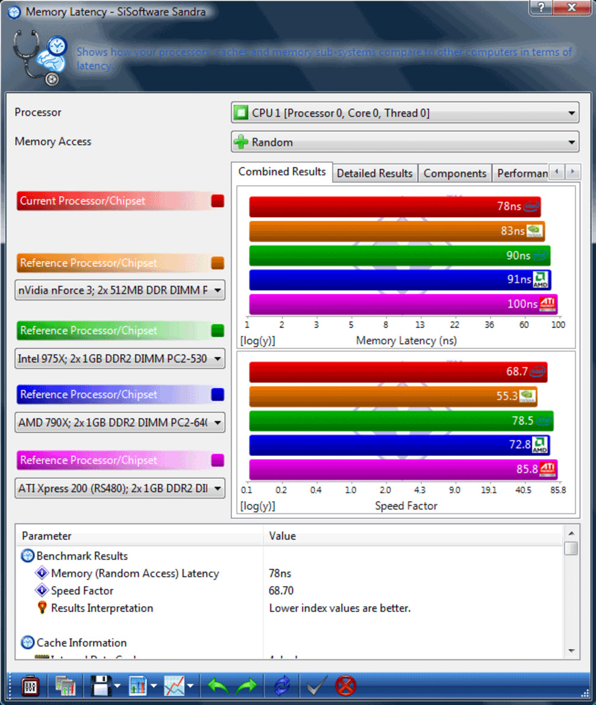Click the red cancel X icon

[x=345, y=686]
